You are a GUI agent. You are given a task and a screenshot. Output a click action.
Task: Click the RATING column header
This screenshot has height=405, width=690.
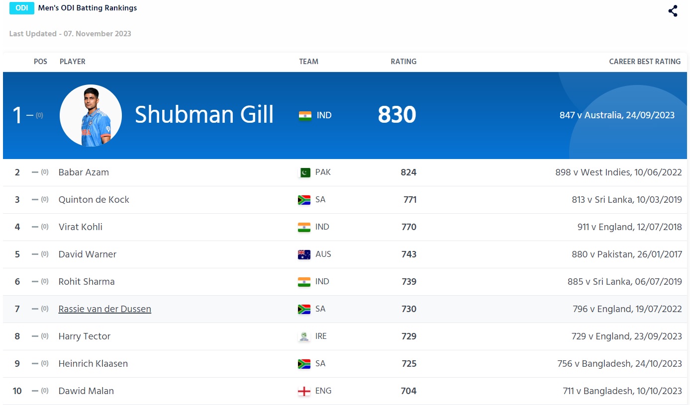403,62
